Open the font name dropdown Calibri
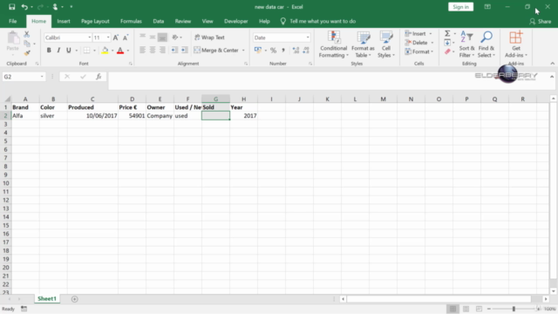The width and height of the screenshot is (558, 314). point(89,38)
